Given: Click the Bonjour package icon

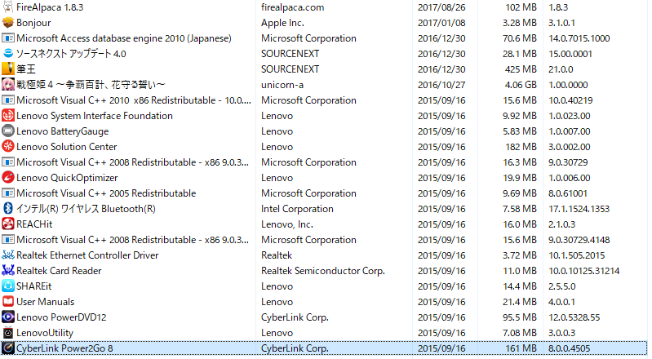Looking at the screenshot, I should pos(8,23).
